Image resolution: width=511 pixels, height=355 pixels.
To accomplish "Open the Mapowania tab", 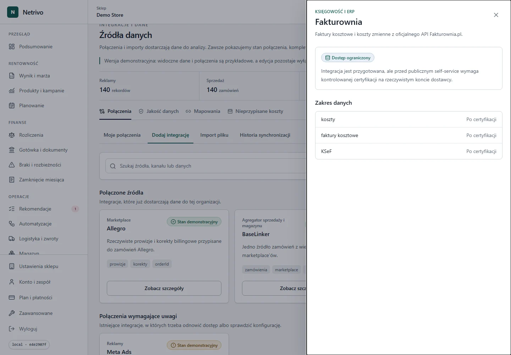I will pos(203,111).
